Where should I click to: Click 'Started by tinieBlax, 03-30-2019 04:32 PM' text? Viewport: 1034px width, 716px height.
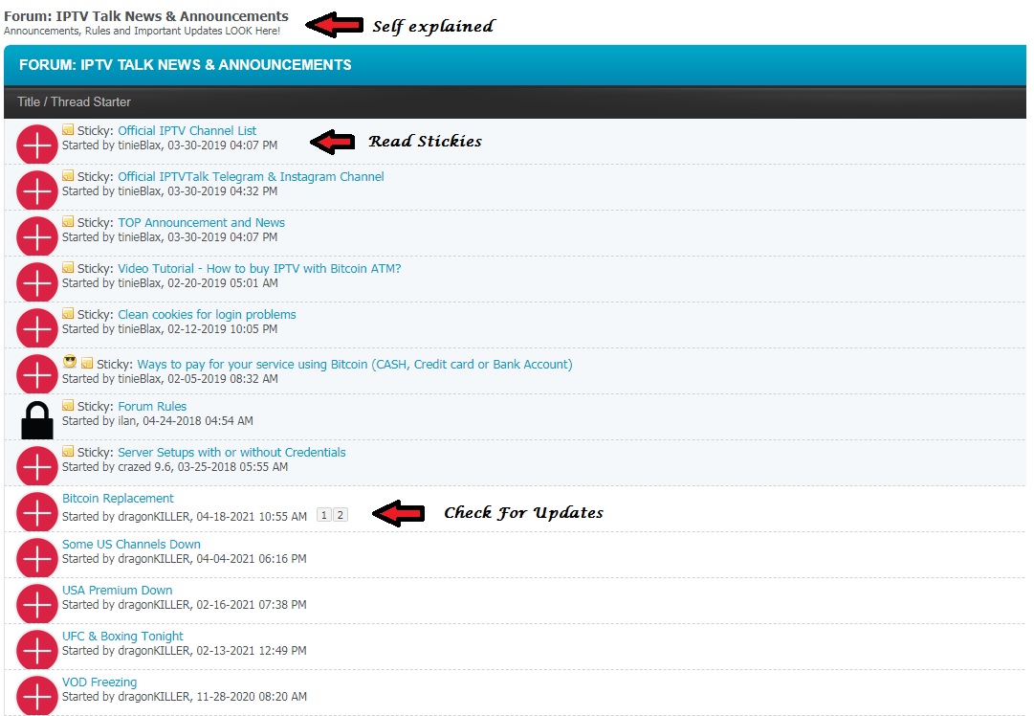coord(170,191)
